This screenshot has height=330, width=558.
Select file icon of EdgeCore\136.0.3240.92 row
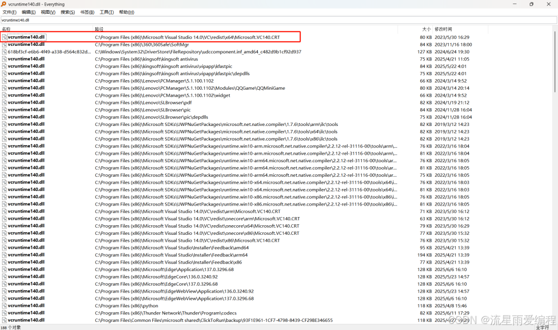[4, 277]
